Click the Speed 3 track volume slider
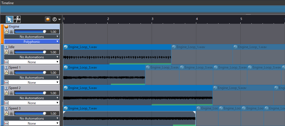285x126 pixels. 30,114
